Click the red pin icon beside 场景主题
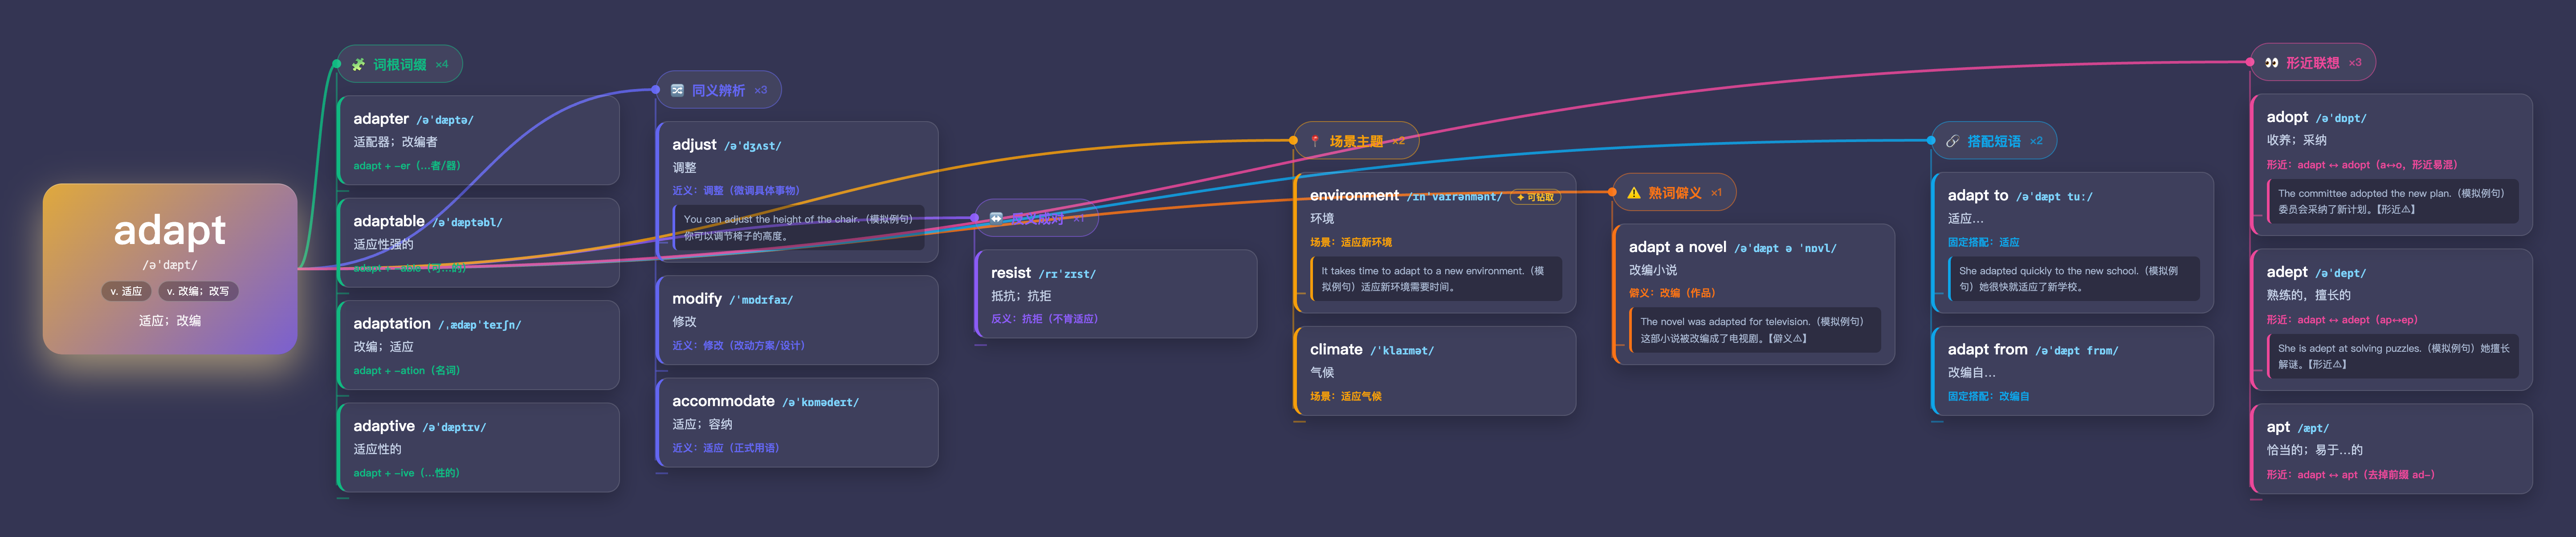The image size is (2576, 537). pyautogui.click(x=1315, y=141)
